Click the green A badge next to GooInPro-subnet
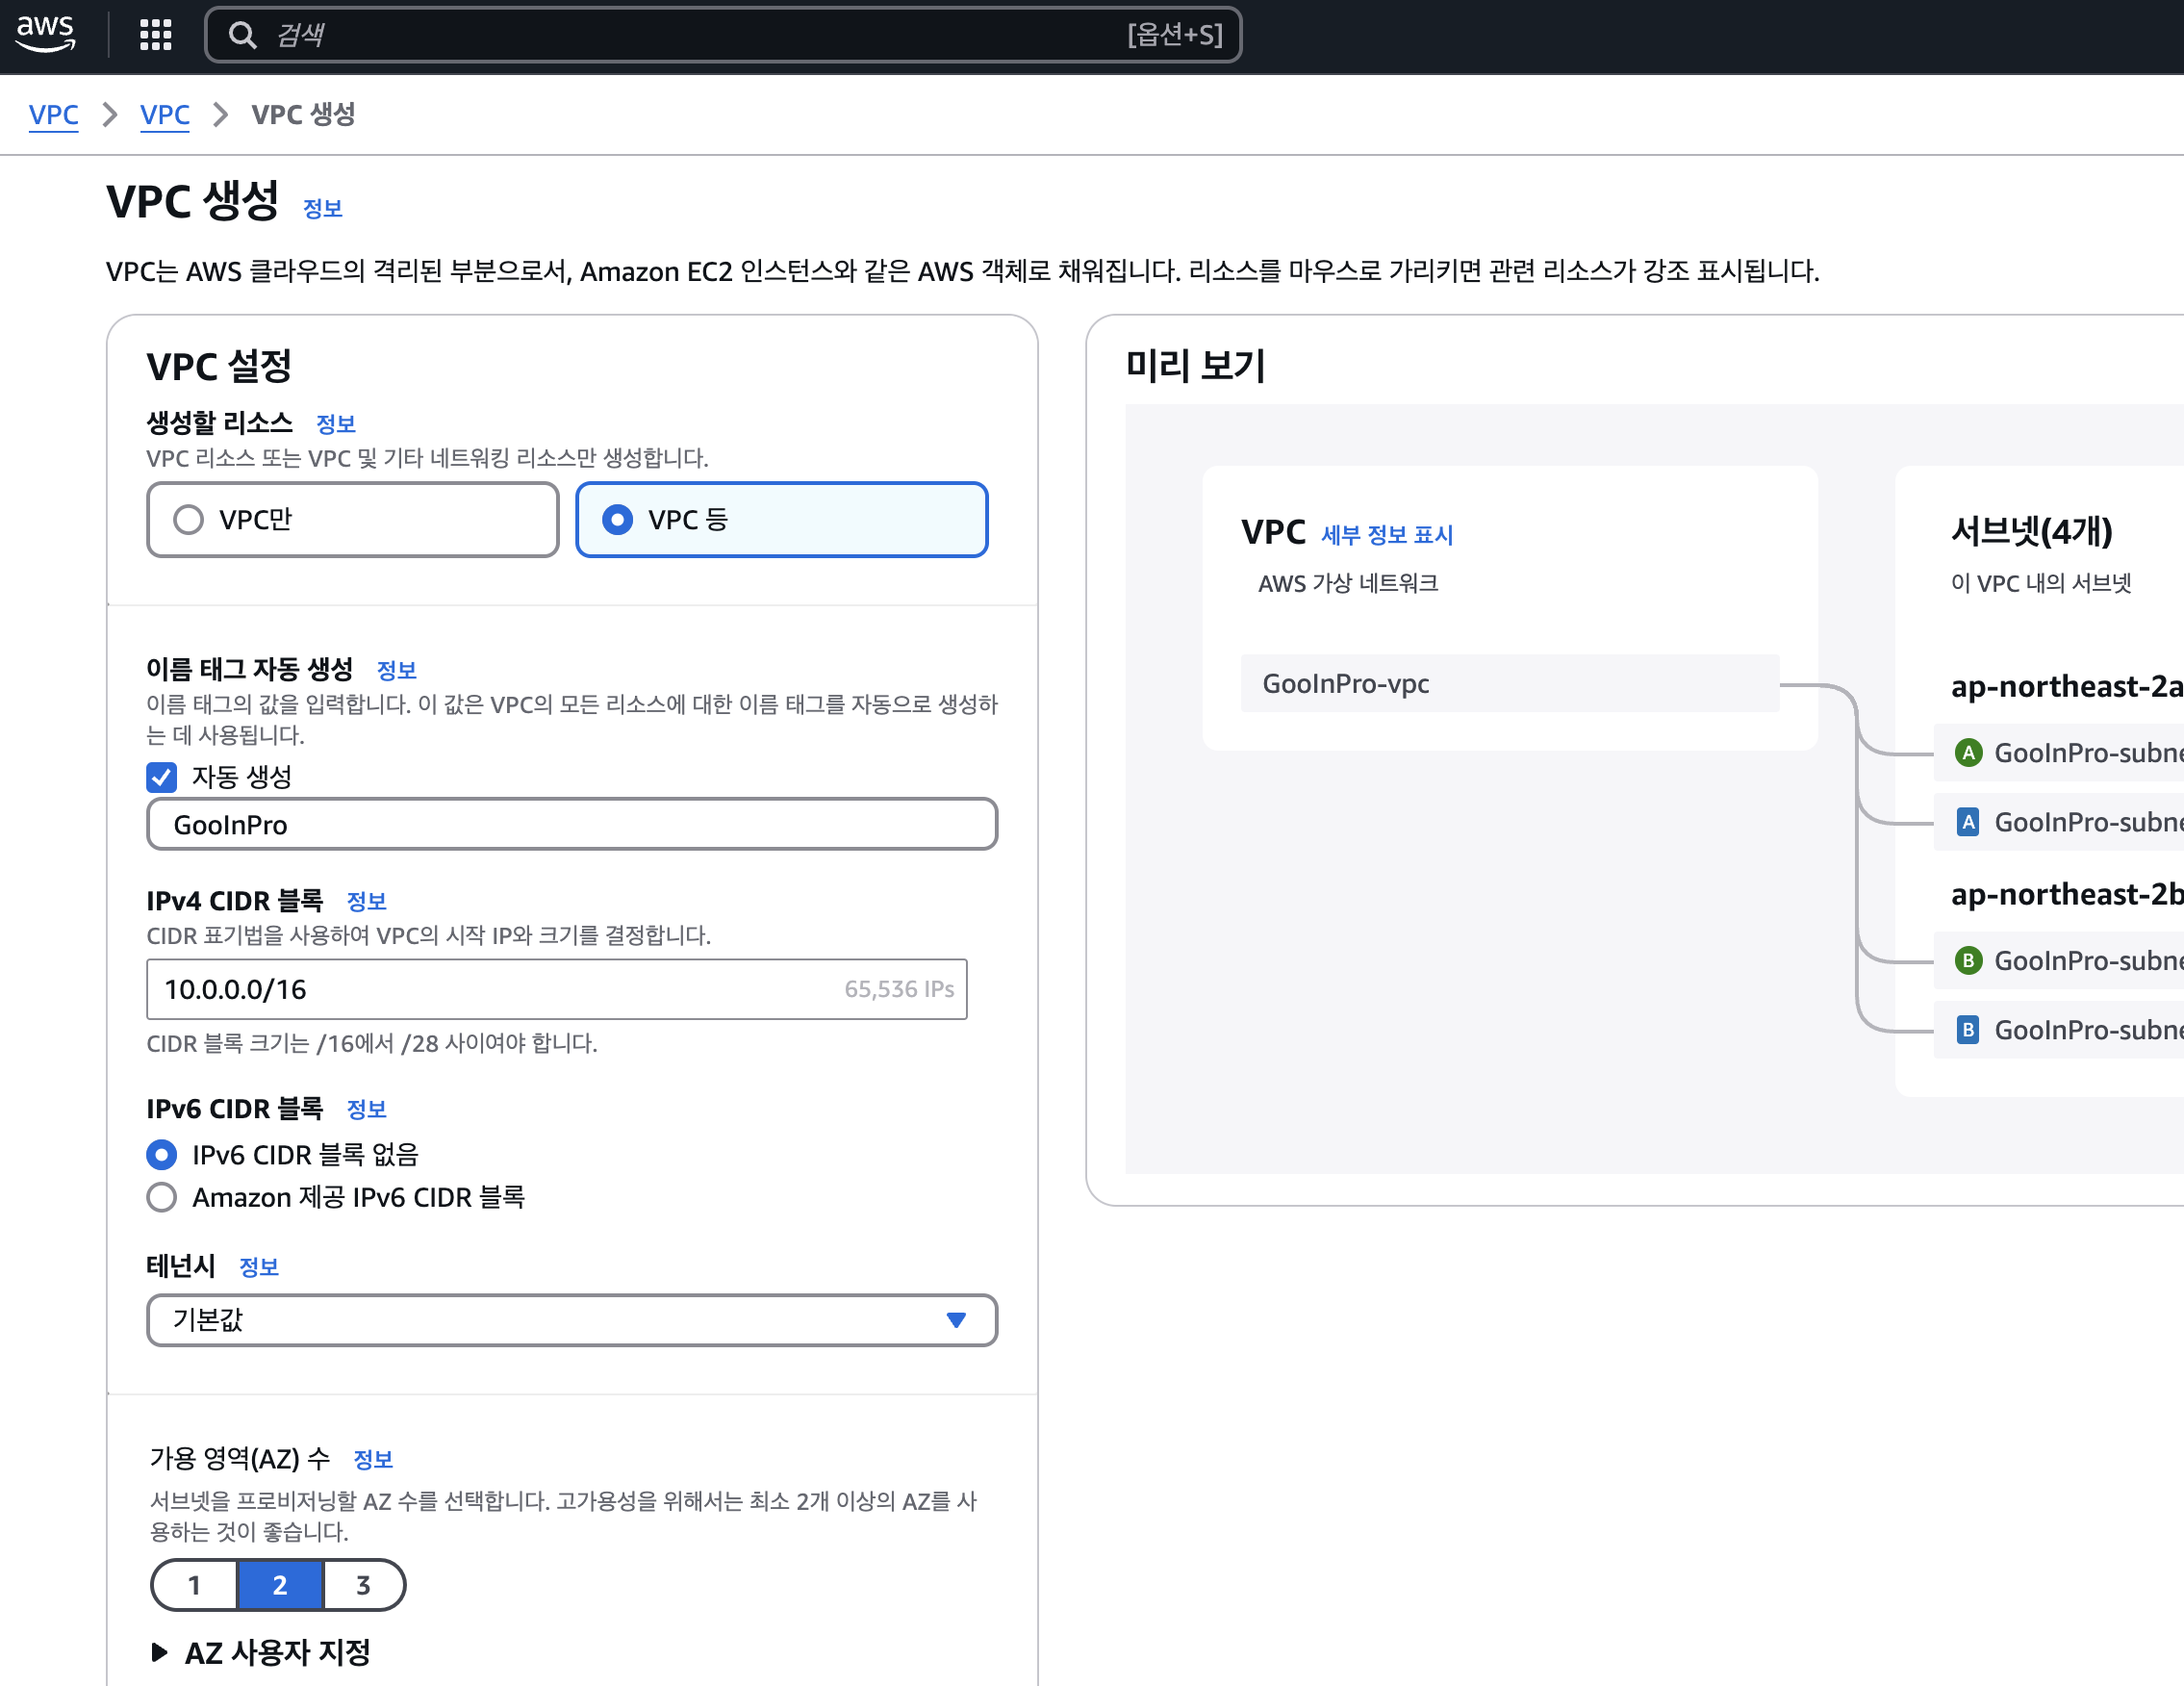The image size is (2184, 1686). pos(1969,752)
